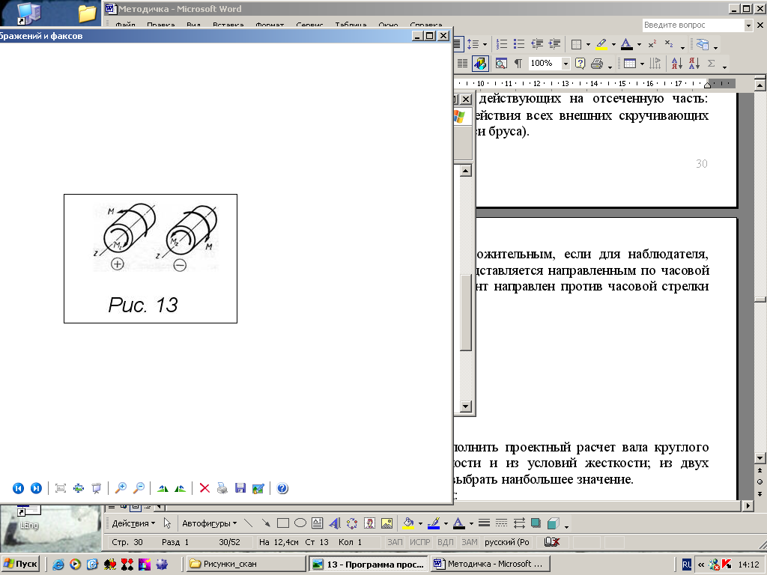767x575 pixels.
Task: Sort ascending in Word toolbar
Action: tap(676, 64)
